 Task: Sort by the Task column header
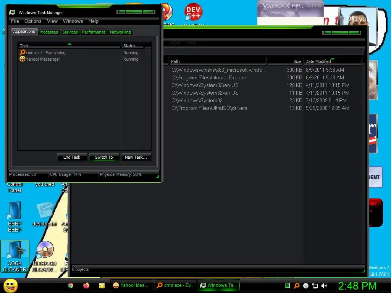click(69, 46)
